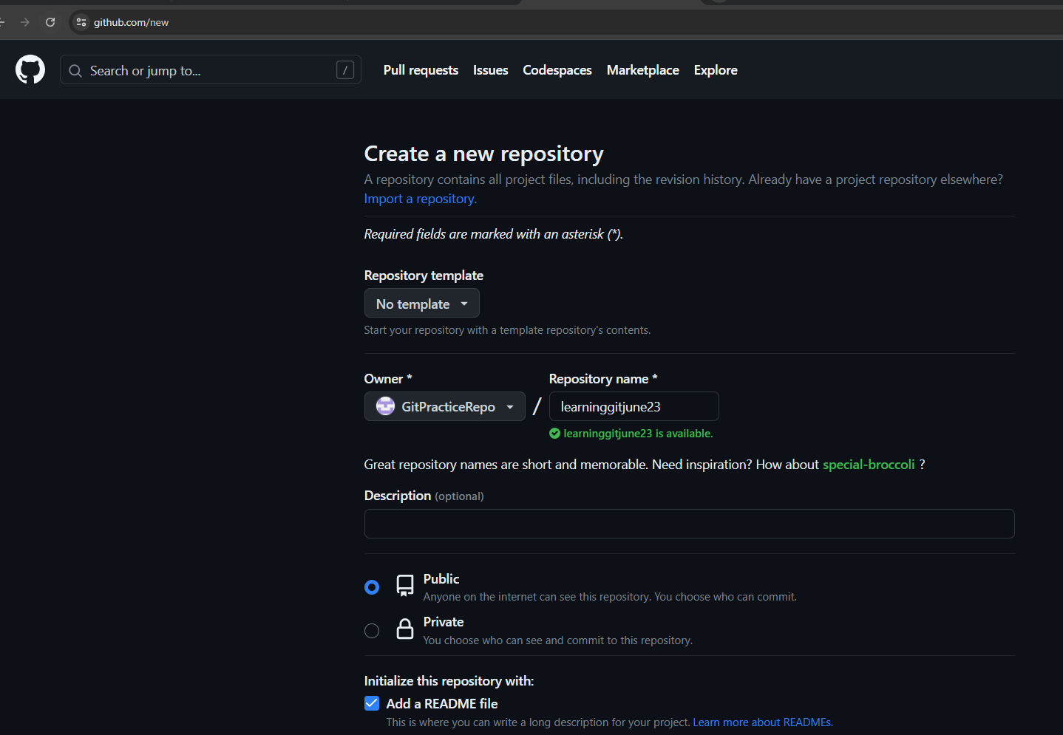Image resolution: width=1063 pixels, height=735 pixels.
Task: Click the search magnifier icon
Action: pyautogui.click(x=75, y=71)
